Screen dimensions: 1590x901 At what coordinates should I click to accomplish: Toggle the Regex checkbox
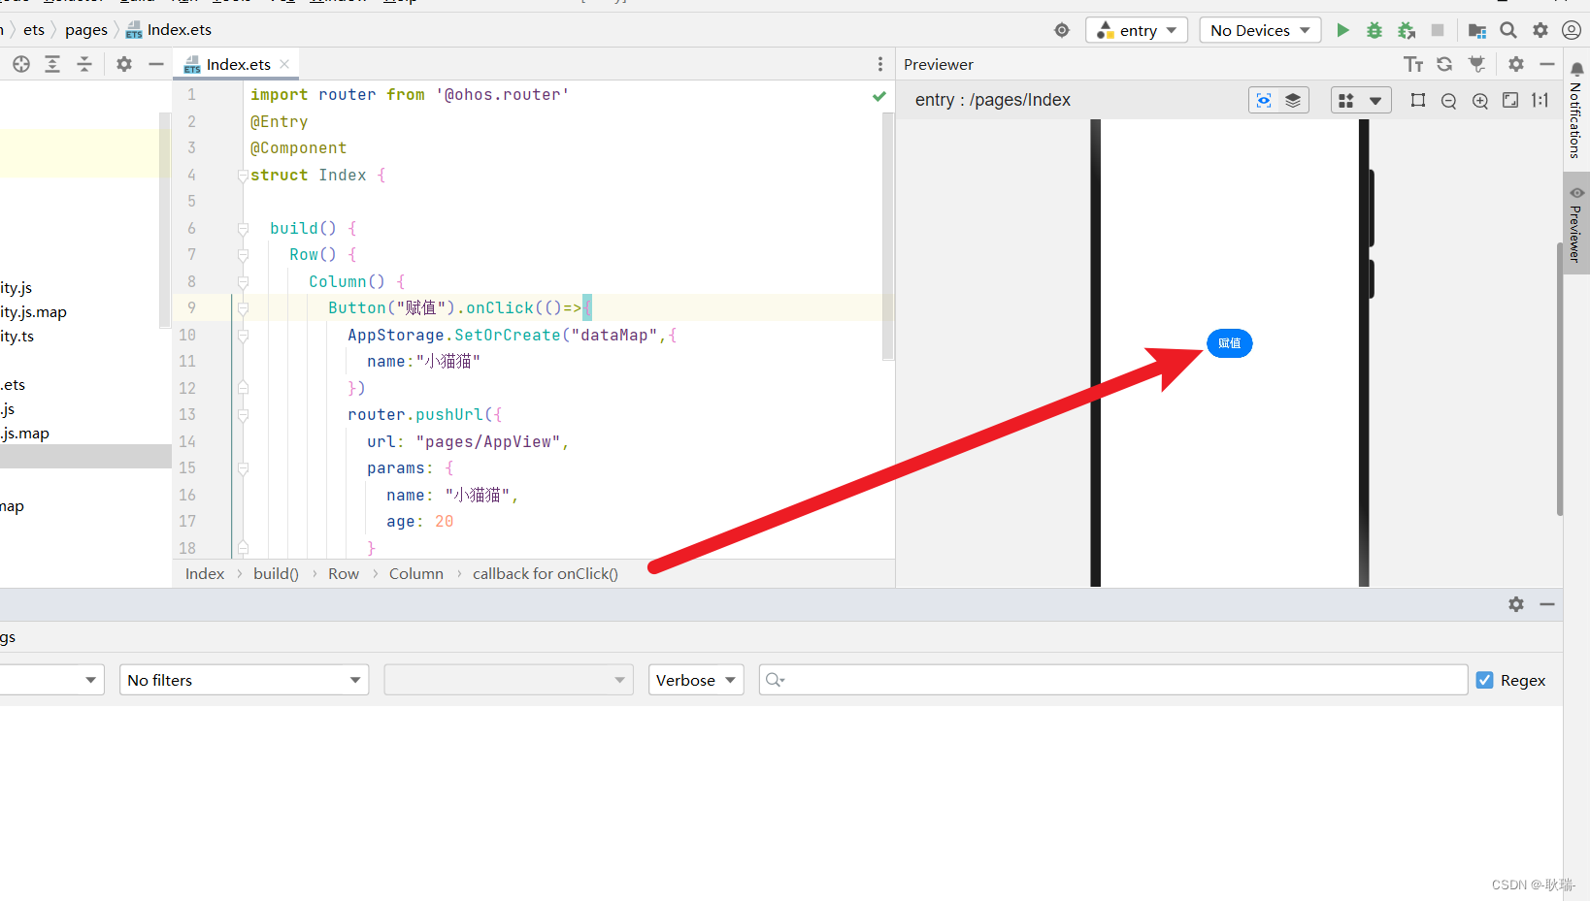click(x=1484, y=680)
